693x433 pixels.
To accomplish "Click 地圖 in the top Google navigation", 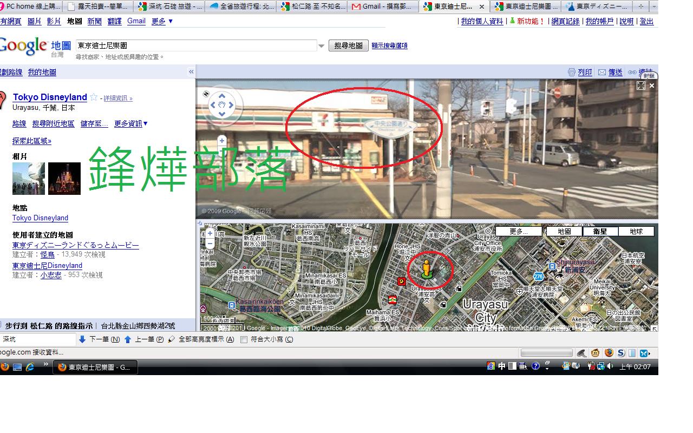I will pos(75,21).
